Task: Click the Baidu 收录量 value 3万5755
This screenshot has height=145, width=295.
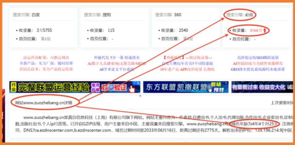Action: point(44,30)
